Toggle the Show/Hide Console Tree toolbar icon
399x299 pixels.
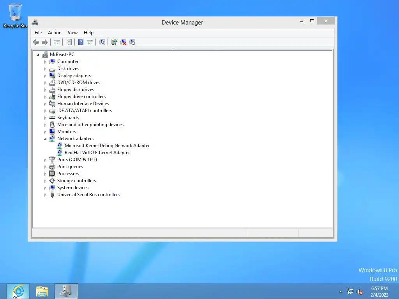point(57,42)
